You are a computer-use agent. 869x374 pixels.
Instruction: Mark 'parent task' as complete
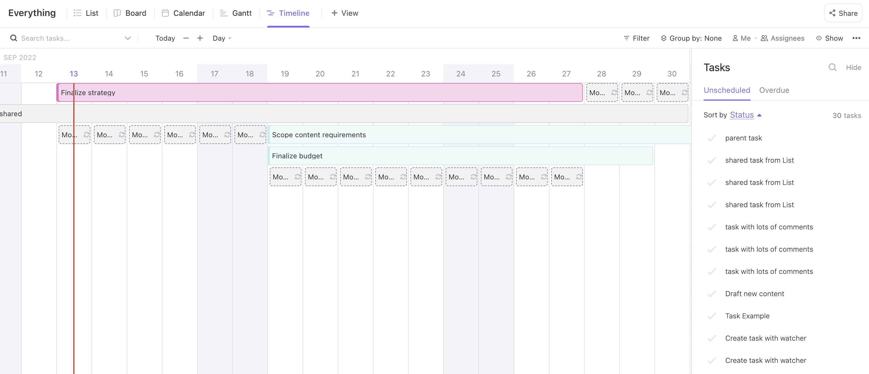click(712, 138)
